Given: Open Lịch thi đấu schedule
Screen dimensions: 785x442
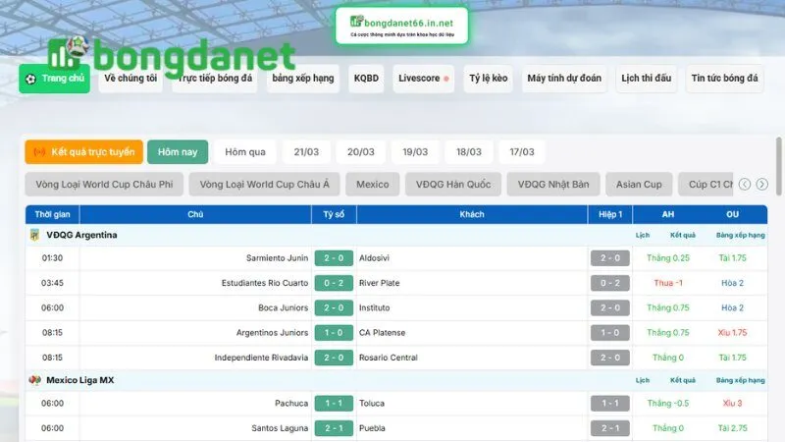Looking at the screenshot, I should pos(647,79).
